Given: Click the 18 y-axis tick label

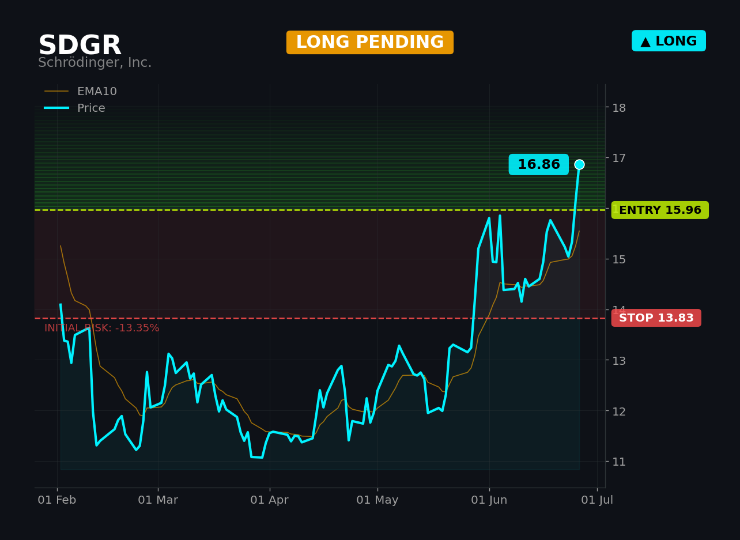Looking at the screenshot, I should [x=619, y=108].
